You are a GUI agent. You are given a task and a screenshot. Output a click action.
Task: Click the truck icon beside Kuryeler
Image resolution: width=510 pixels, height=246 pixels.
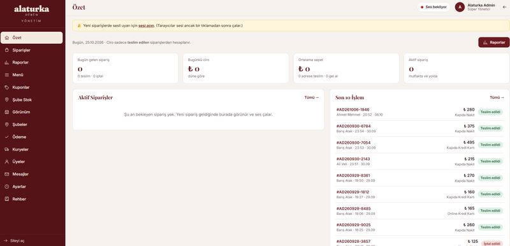click(7, 149)
